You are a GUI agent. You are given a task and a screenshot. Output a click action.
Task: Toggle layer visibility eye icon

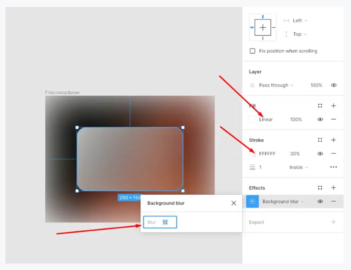[x=333, y=85]
